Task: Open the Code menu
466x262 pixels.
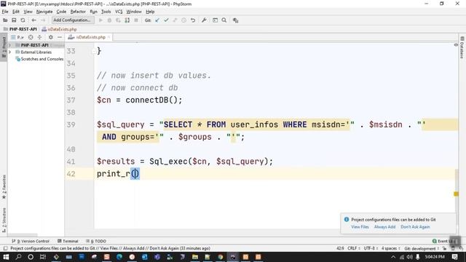Action: click(x=61, y=12)
